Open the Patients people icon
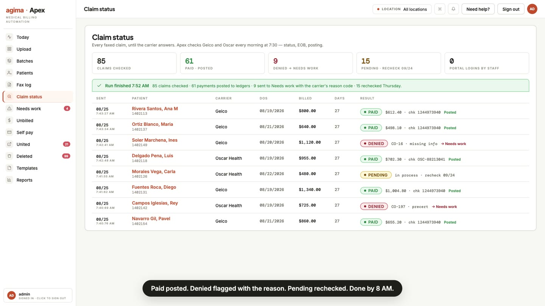The height and width of the screenshot is (306, 545). (9, 73)
